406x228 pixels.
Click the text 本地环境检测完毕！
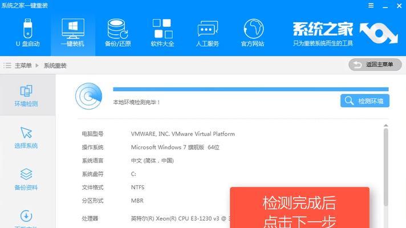137,102
